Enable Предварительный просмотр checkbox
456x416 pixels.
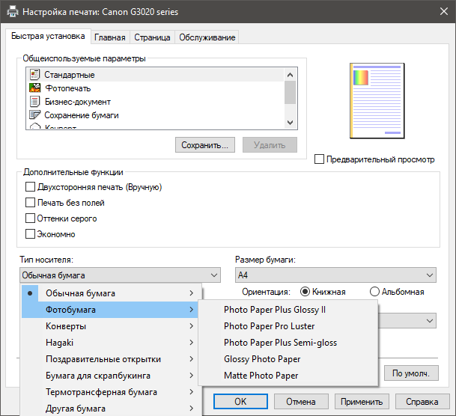pyautogui.click(x=319, y=159)
